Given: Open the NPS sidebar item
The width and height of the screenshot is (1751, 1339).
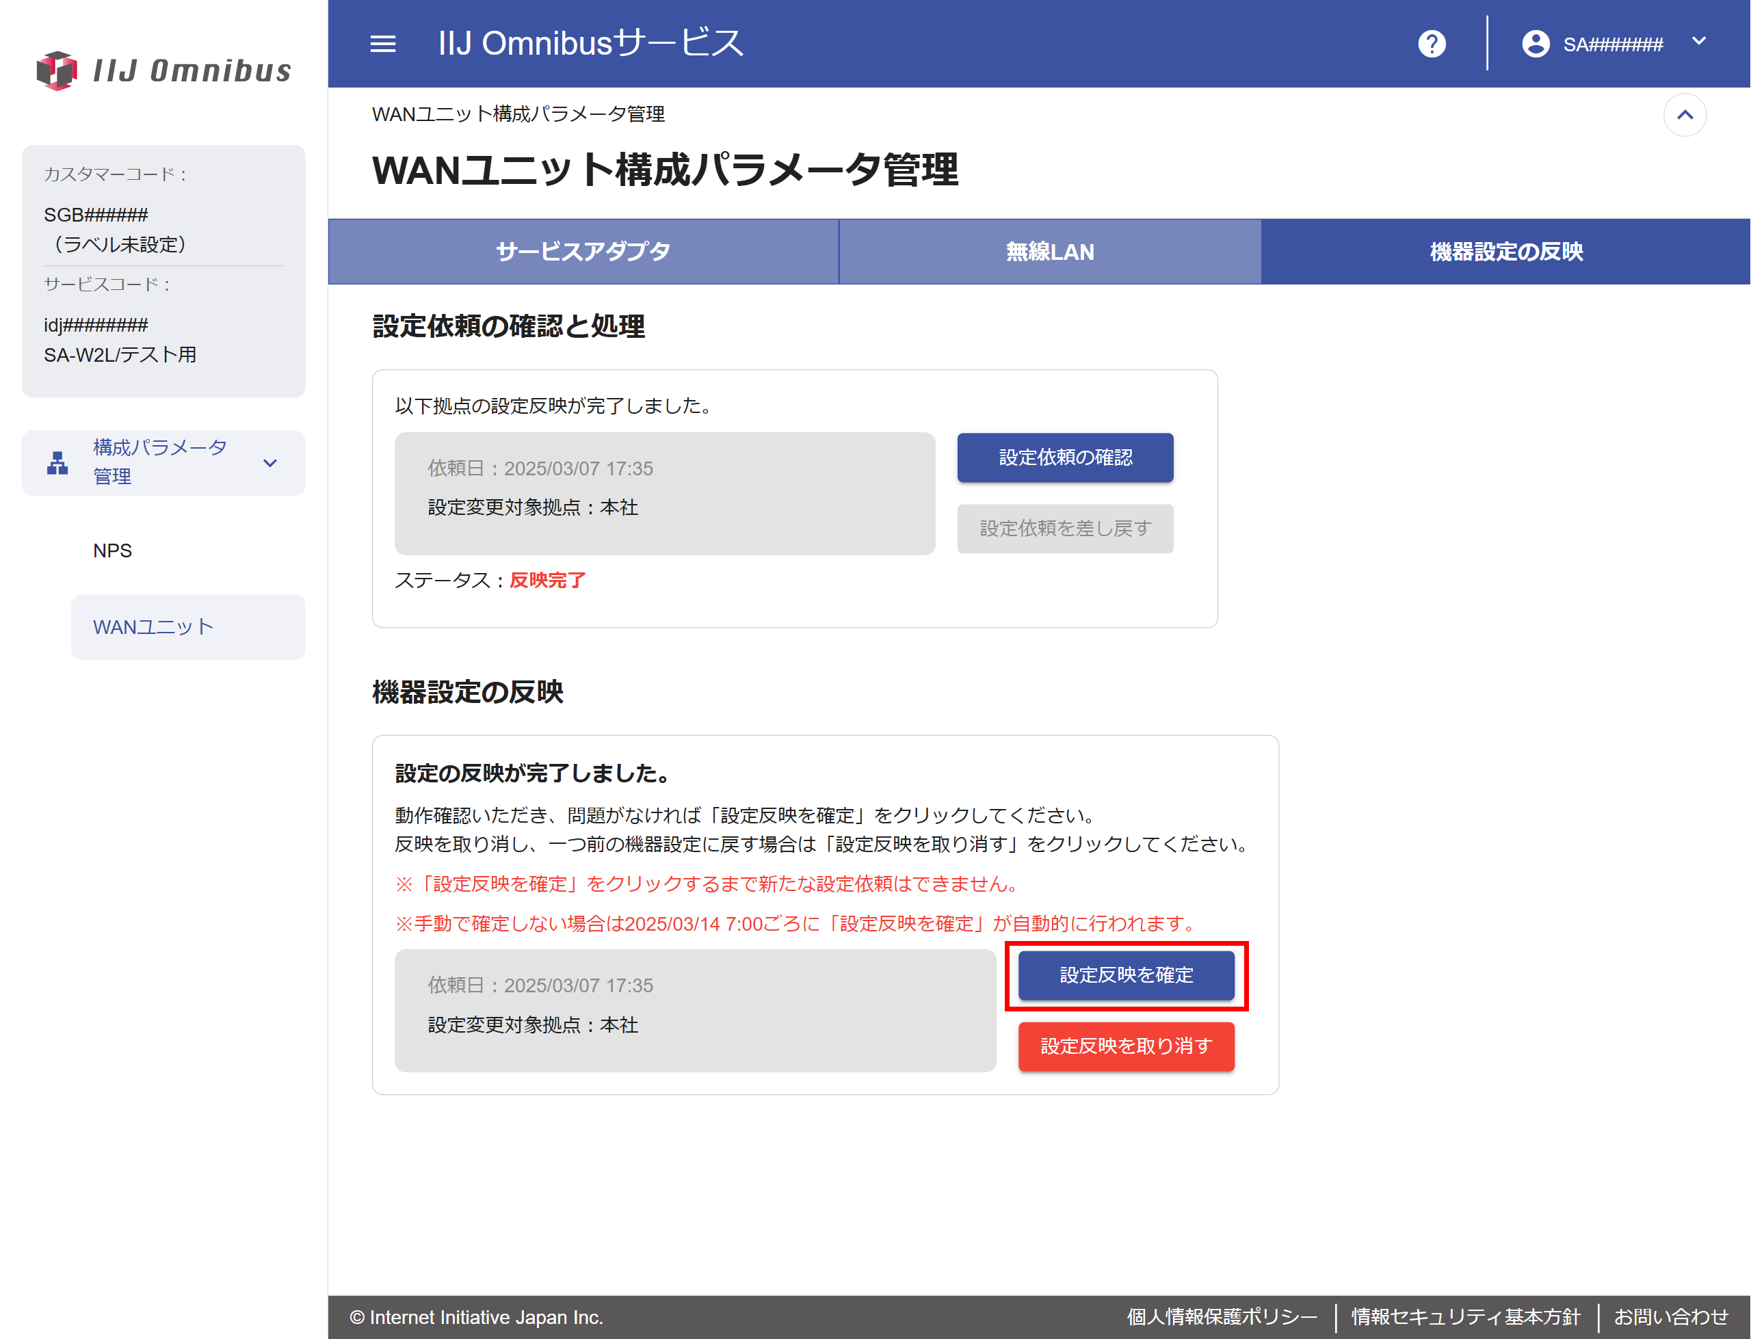Looking at the screenshot, I should 112,551.
